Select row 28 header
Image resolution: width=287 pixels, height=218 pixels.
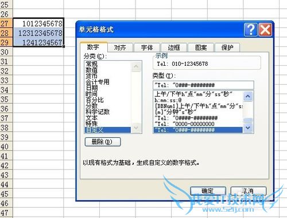(6, 33)
